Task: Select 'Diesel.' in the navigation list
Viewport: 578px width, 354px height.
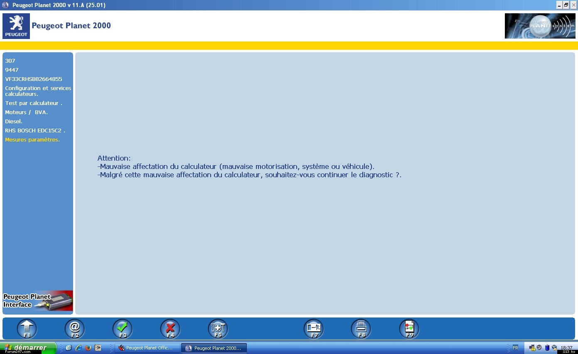Action: 14,122
